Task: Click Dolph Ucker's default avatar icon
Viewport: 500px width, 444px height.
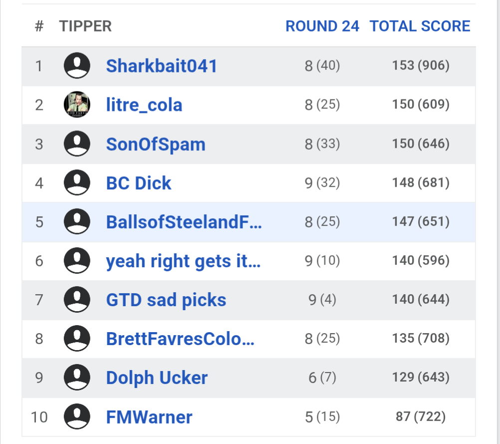Action: pos(77,378)
